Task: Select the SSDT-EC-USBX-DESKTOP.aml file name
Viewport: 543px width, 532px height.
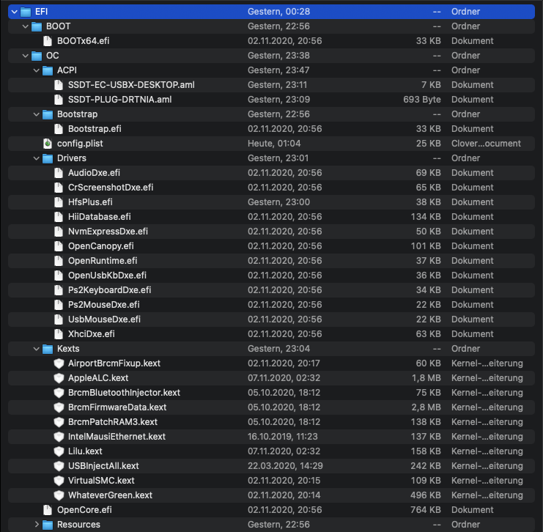Action: coord(131,85)
